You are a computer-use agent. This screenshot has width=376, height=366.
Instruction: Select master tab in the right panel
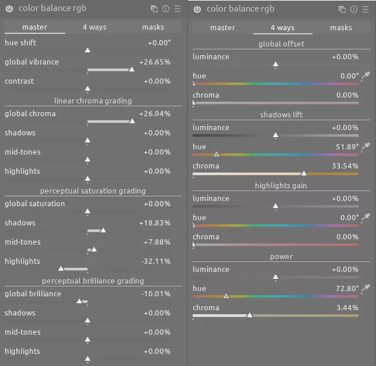point(222,28)
